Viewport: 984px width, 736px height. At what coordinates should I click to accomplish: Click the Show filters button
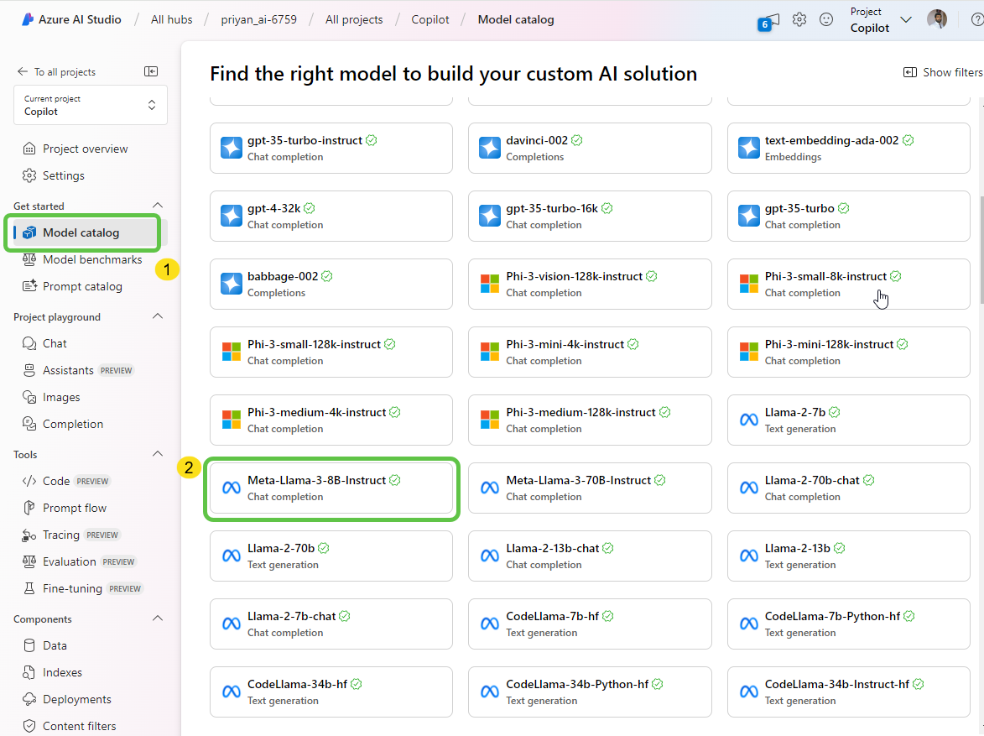click(x=942, y=73)
